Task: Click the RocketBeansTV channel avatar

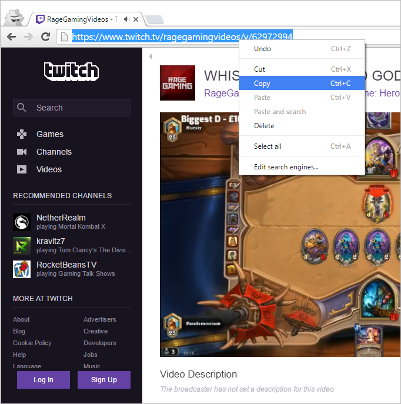Action: (22, 269)
